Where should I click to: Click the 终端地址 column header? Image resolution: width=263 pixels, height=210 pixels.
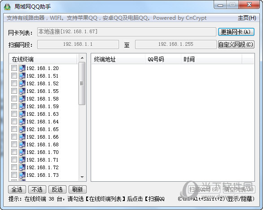tap(118, 59)
